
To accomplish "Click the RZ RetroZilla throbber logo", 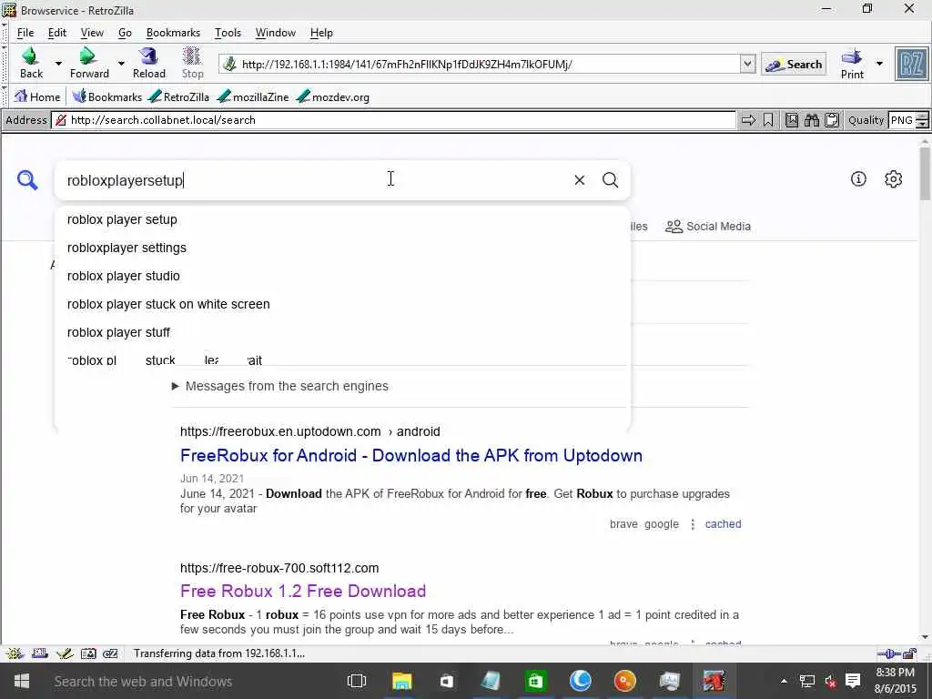I will (x=912, y=63).
